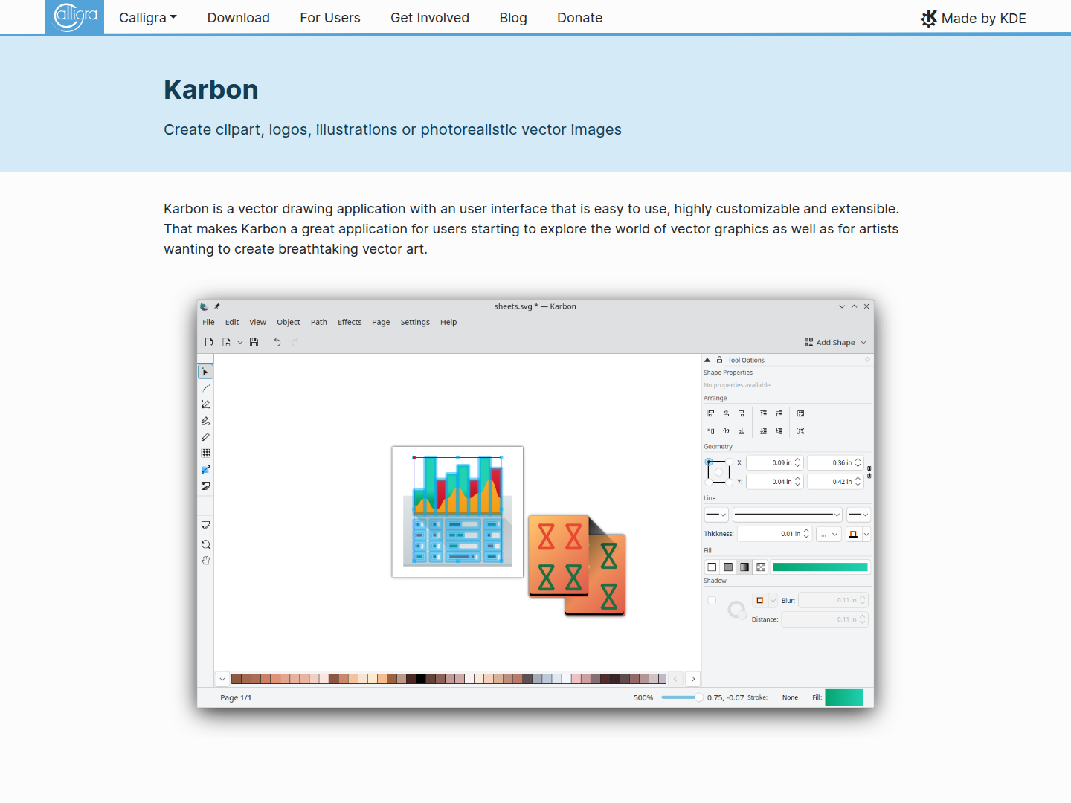Click the X position field showing 0.09 in
This screenshot has height=803, width=1071.
point(774,463)
